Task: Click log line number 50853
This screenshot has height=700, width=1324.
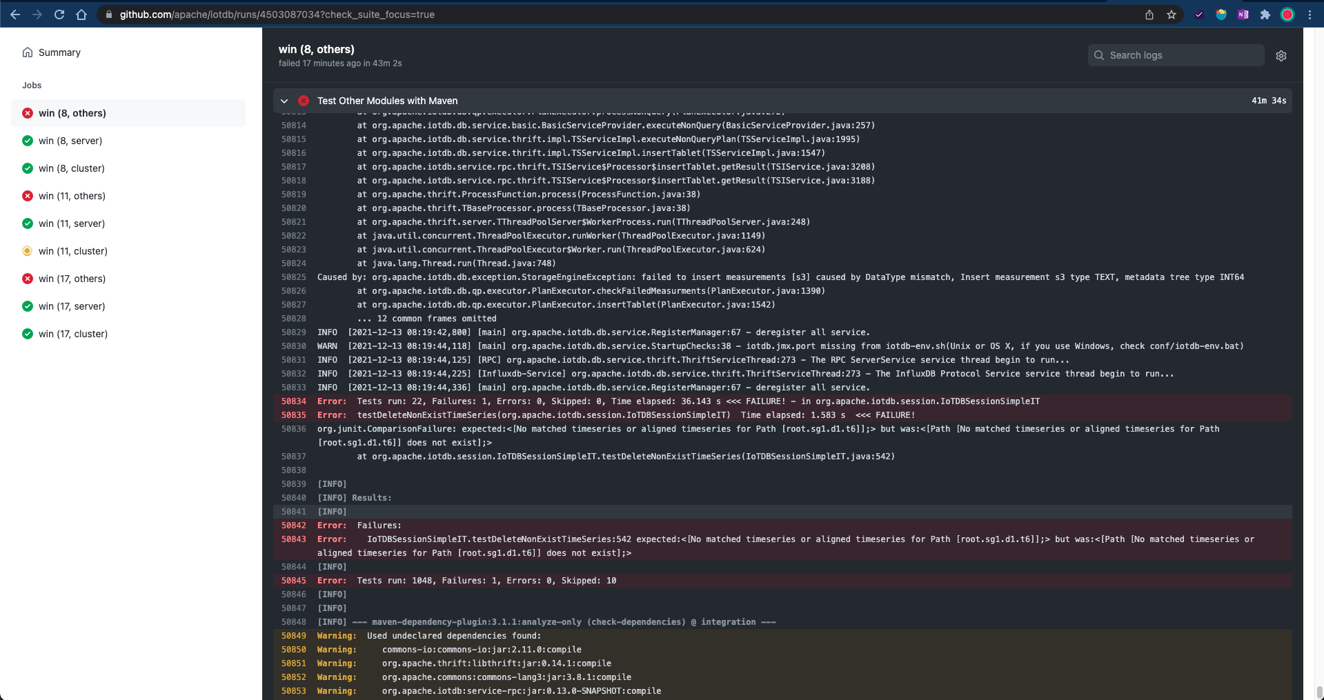Action: click(293, 691)
